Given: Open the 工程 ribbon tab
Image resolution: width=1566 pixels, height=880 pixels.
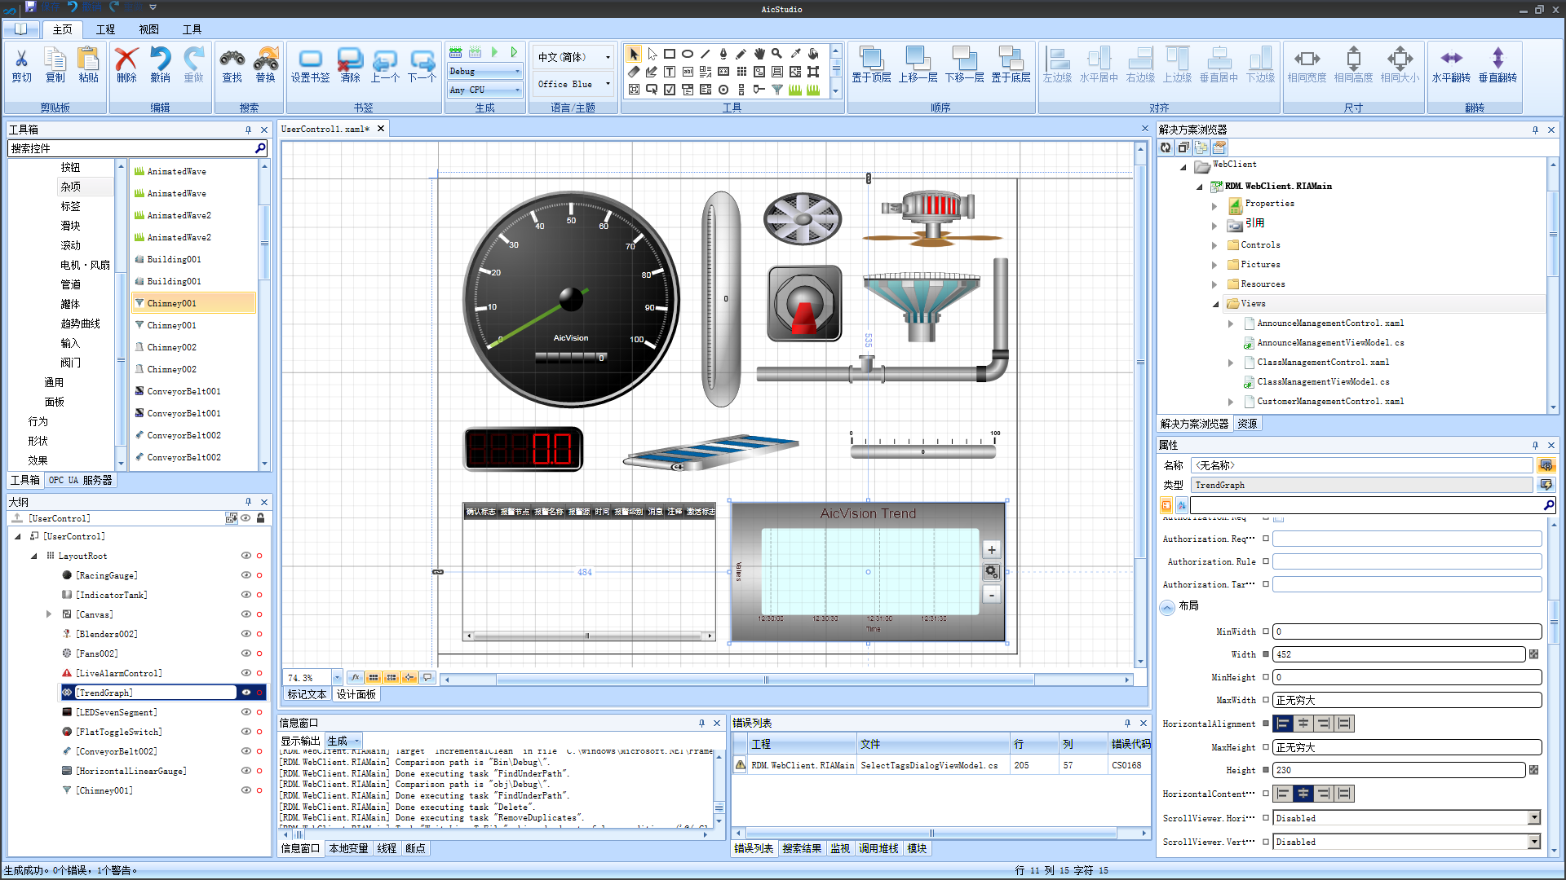Looking at the screenshot, I should point(105,29).
